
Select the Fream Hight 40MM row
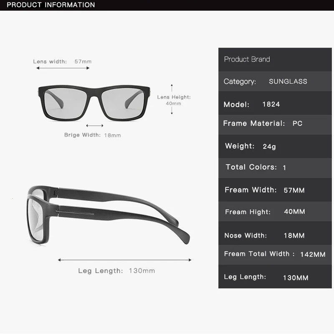pos(275,212)
